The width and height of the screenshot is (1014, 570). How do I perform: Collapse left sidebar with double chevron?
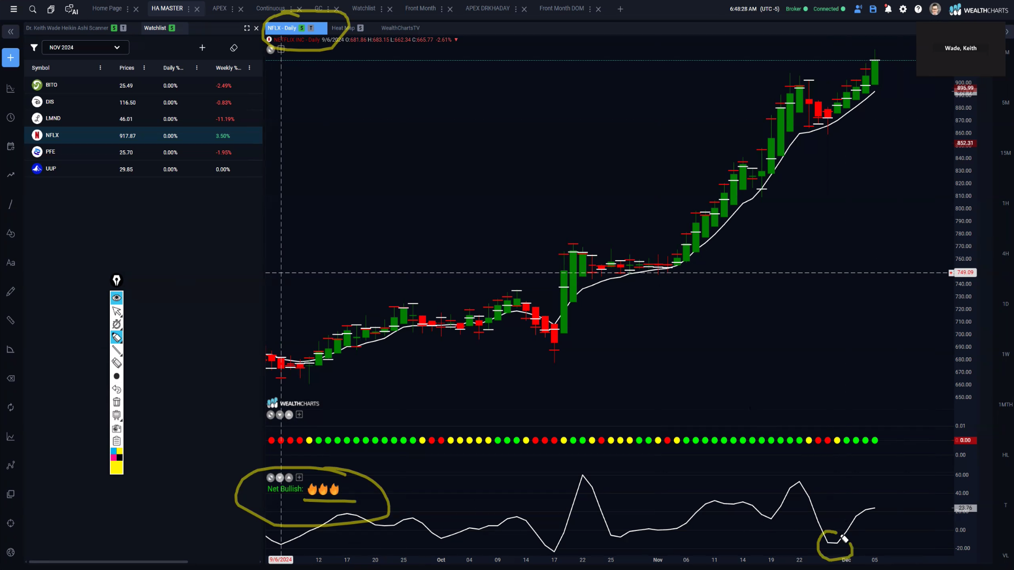coord(11,32)
